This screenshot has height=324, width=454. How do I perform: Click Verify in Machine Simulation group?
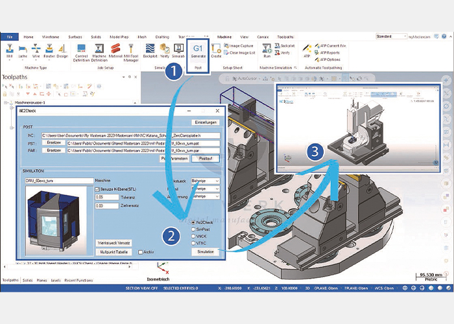282,52
